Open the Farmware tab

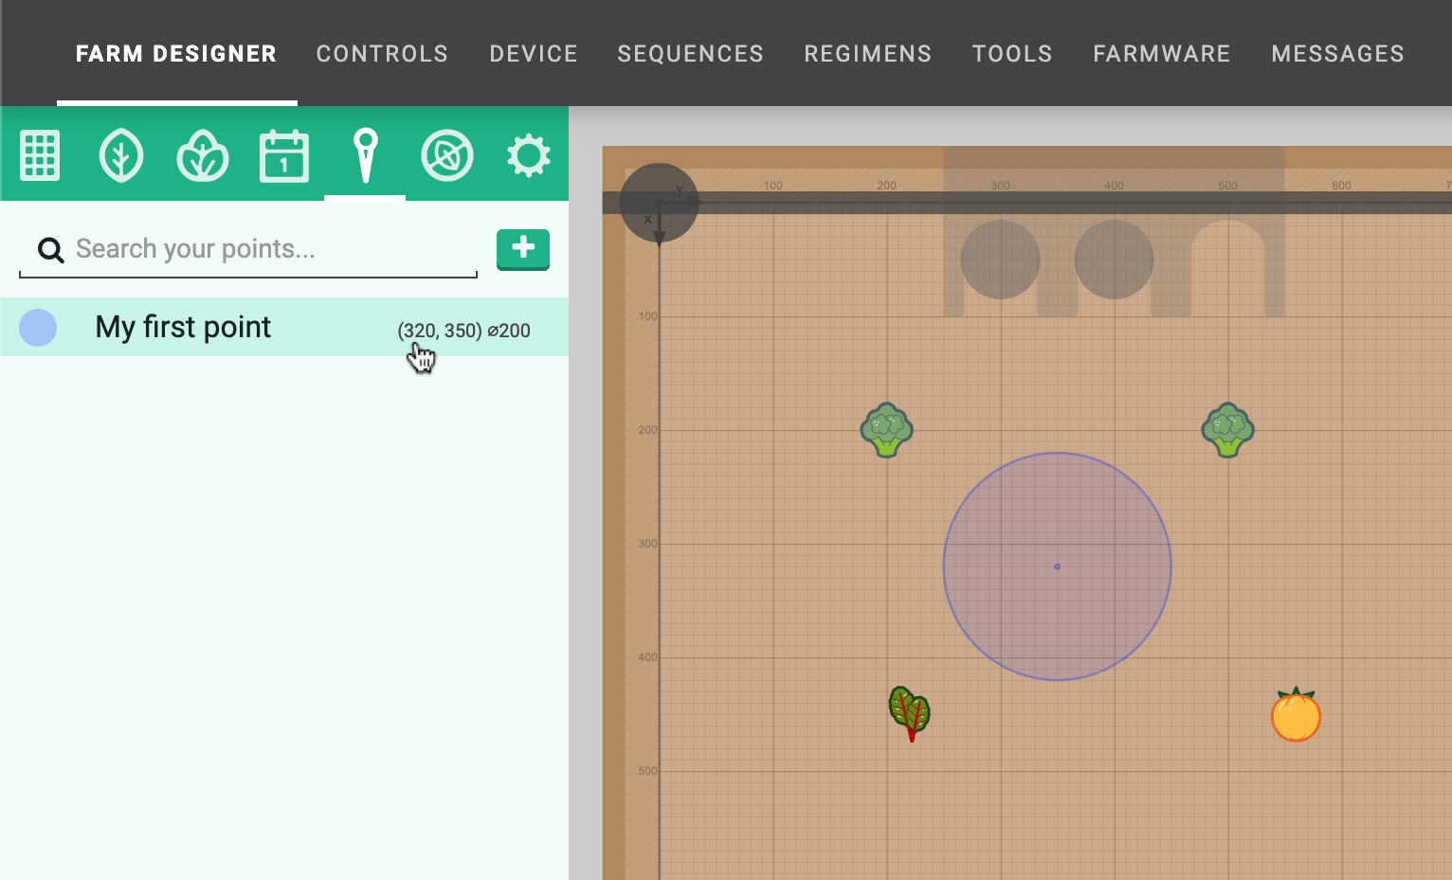coord(1161,54)
